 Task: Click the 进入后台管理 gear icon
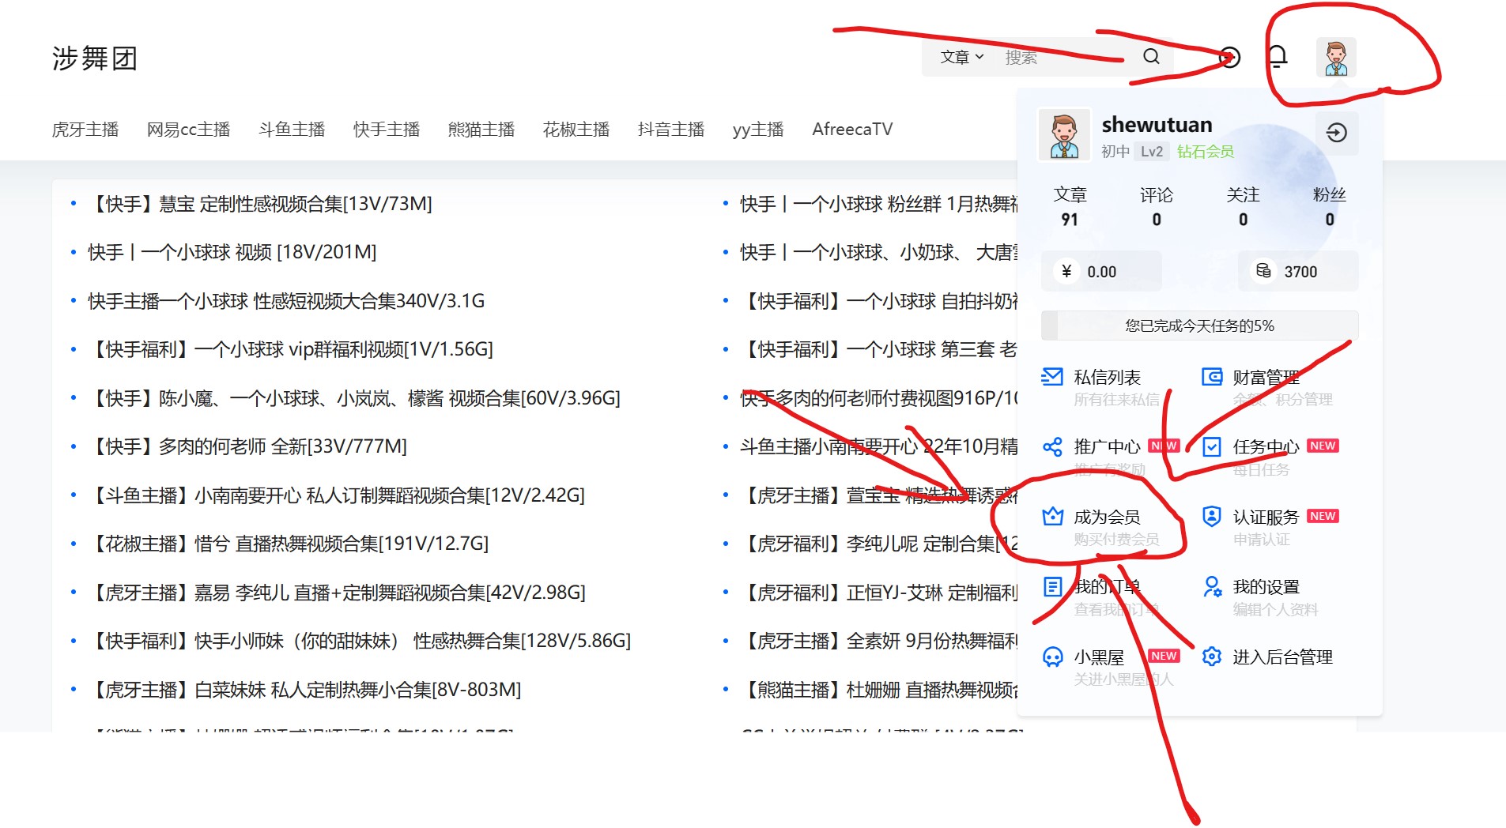click(x=1212, y=657)
